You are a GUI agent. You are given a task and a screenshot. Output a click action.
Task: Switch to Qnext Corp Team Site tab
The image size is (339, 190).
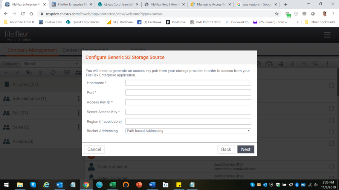pos(118,4)
